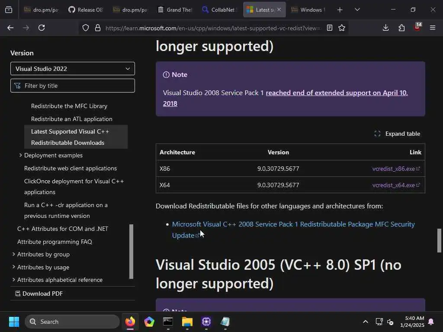Switch to the CollabNet tab

[x=219, y=10]
